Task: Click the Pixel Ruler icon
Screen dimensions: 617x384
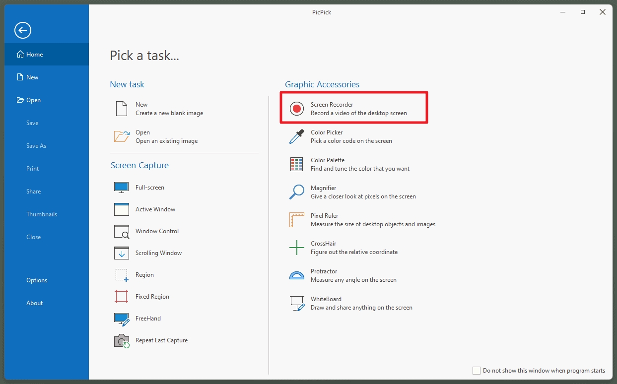Action: tap(296, 220)
